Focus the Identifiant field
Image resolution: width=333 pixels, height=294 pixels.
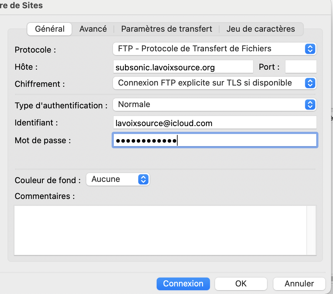pos(215,123)
